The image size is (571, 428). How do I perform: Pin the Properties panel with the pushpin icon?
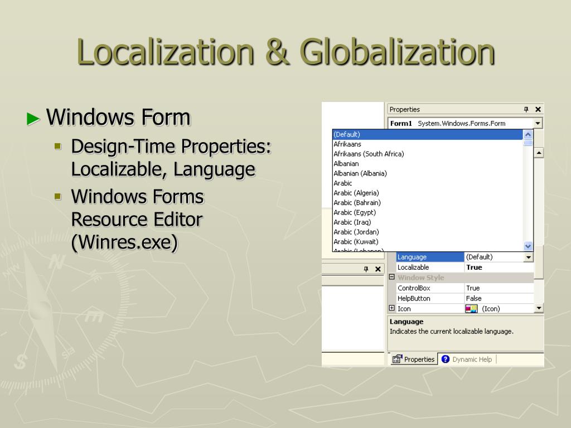(526, 109)
